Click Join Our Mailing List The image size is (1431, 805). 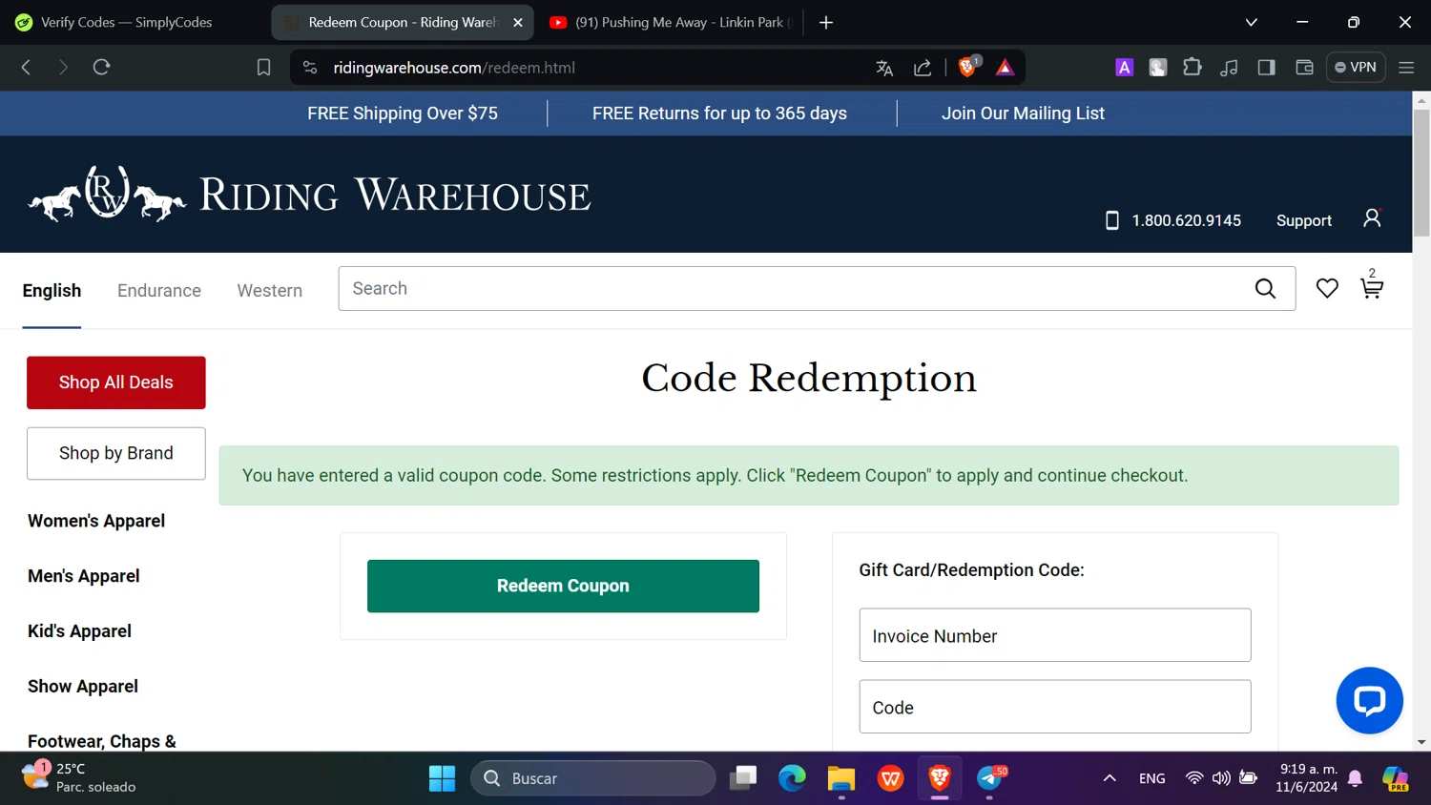tap(1023, 113)
